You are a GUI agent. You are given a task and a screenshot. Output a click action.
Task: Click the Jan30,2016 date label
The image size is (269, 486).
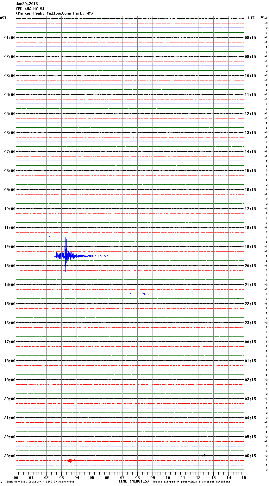tap(27, 4)
